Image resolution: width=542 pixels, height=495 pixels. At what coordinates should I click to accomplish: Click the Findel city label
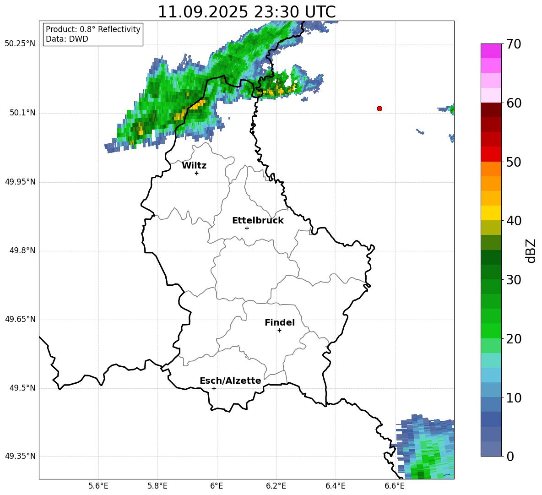(280, 322)
